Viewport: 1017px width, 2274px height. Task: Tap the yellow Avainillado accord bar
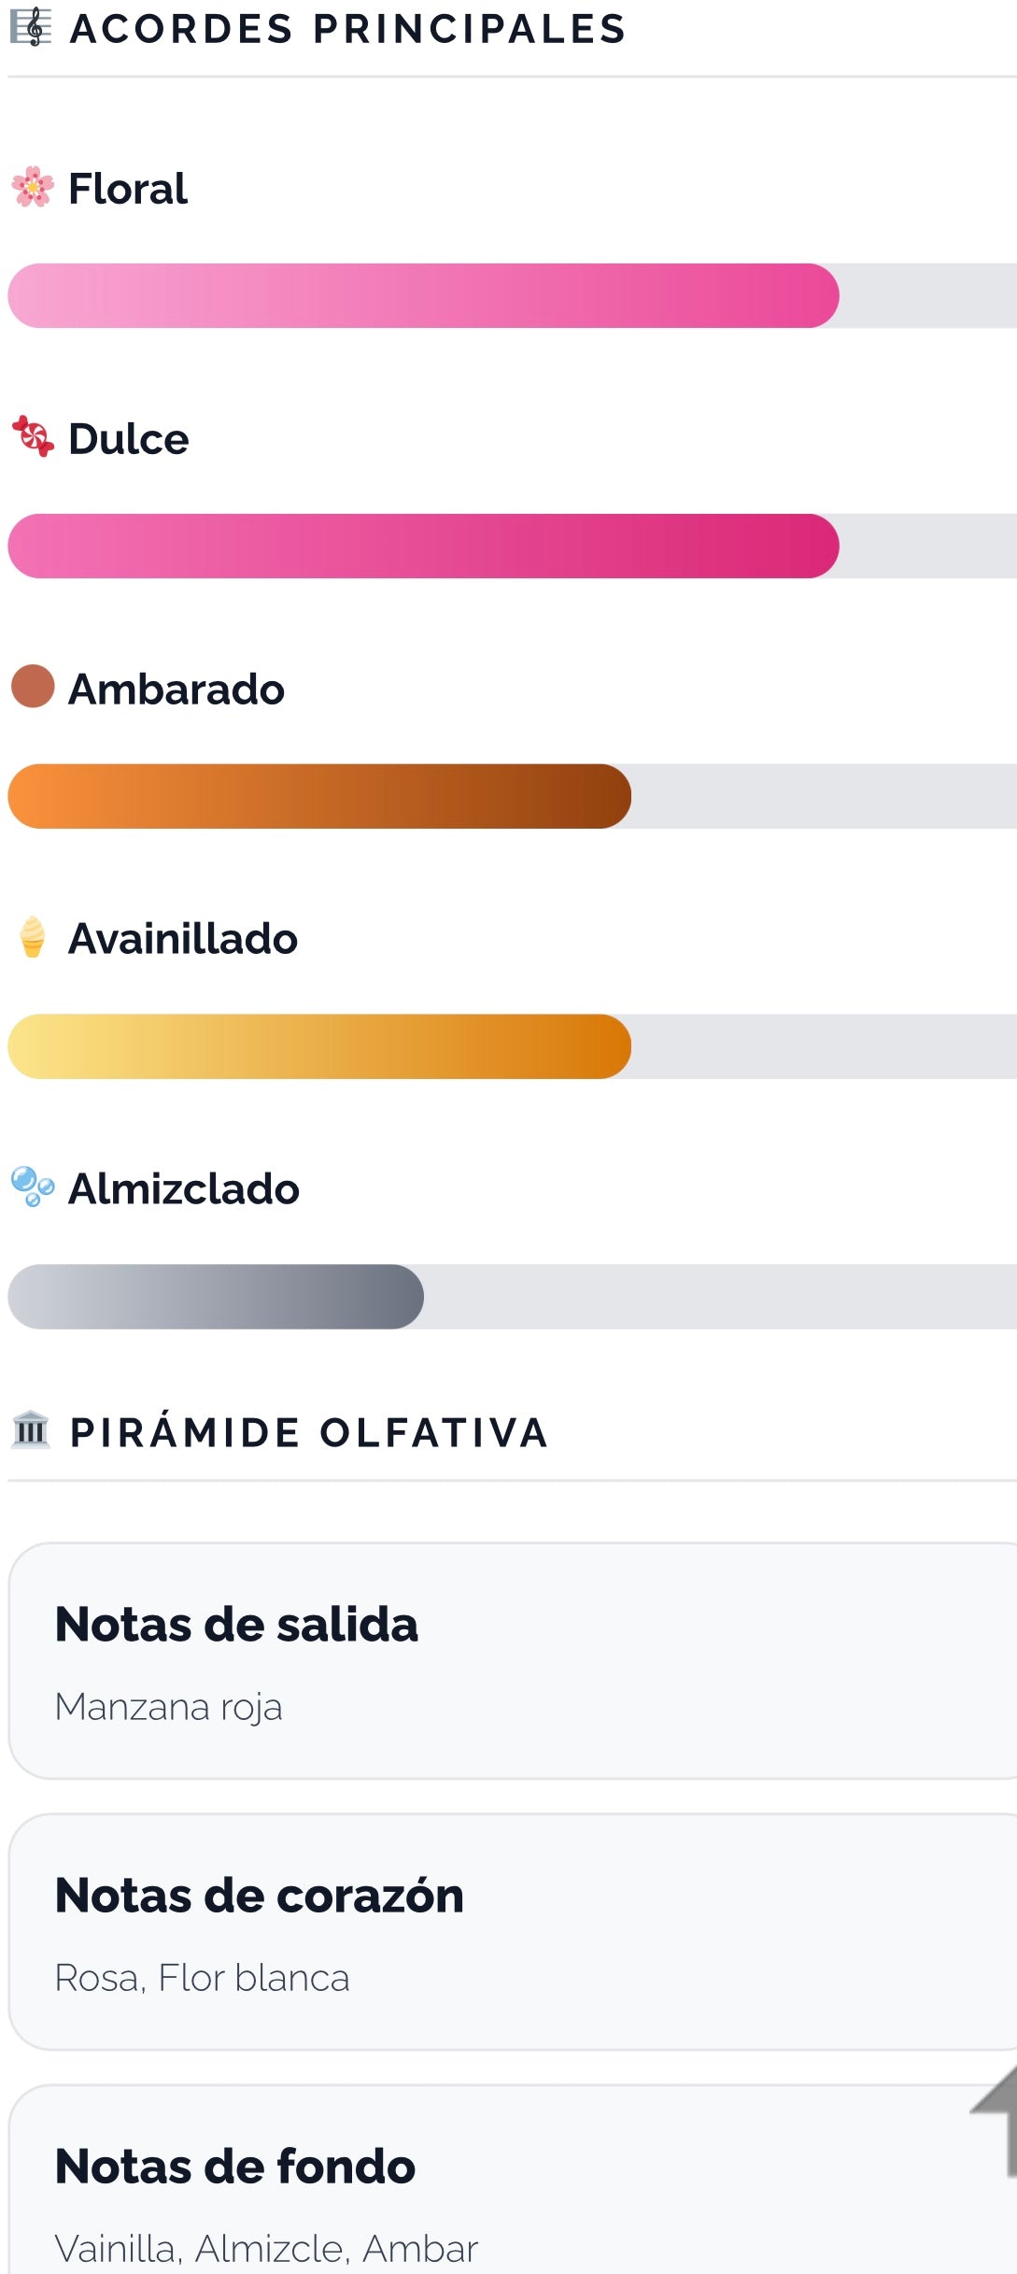(319, 1047)
